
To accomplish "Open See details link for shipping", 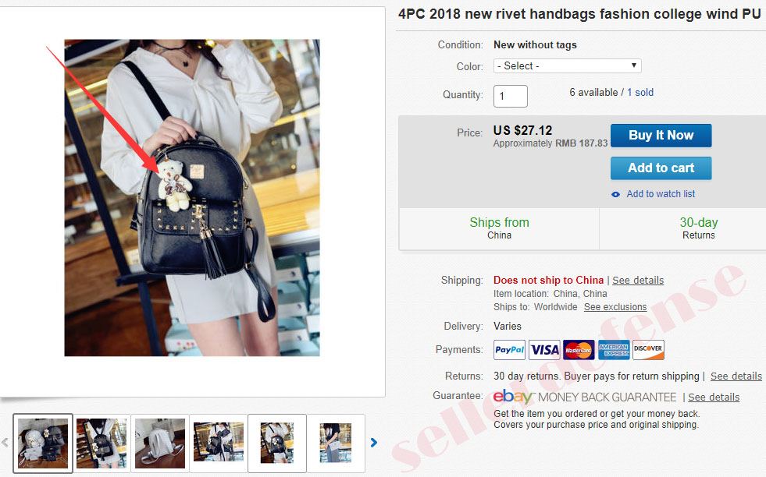I will (x=638, y=281).
